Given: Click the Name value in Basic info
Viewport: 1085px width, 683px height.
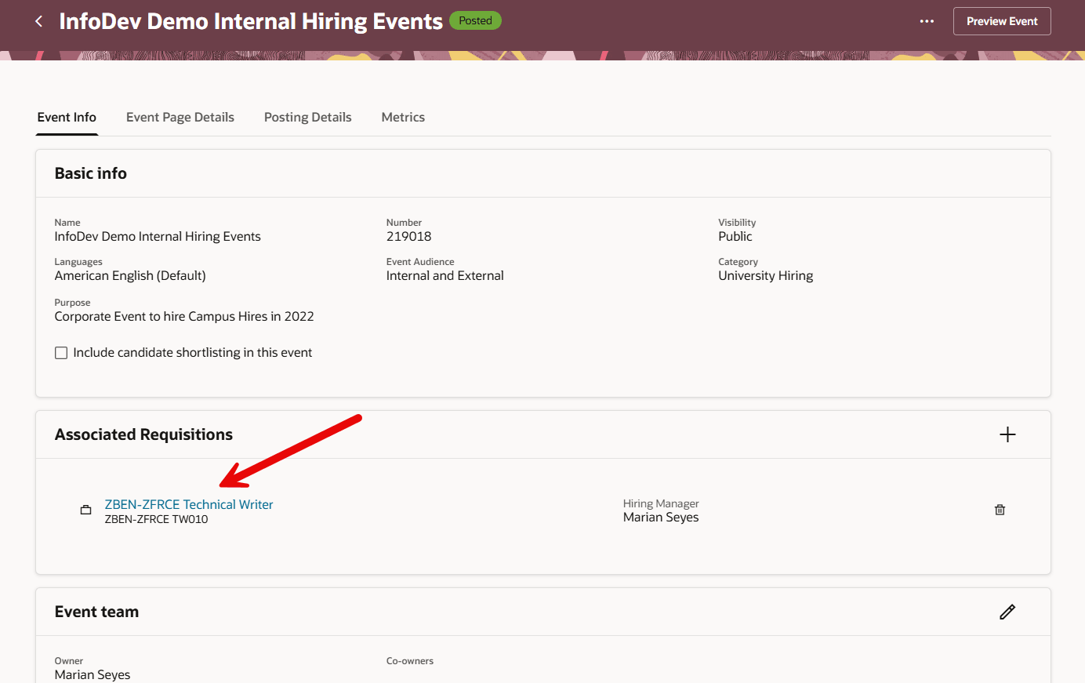Looking at the screenshot, I should tap(158, 237).
